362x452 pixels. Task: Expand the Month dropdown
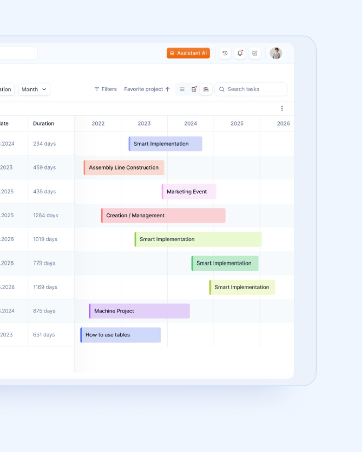click(34, 89)
